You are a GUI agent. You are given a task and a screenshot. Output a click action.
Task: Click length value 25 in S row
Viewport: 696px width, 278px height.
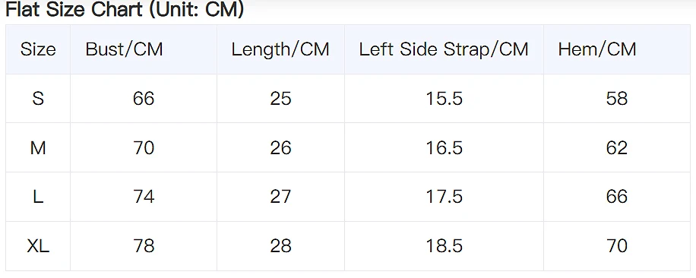coord(280,99)
